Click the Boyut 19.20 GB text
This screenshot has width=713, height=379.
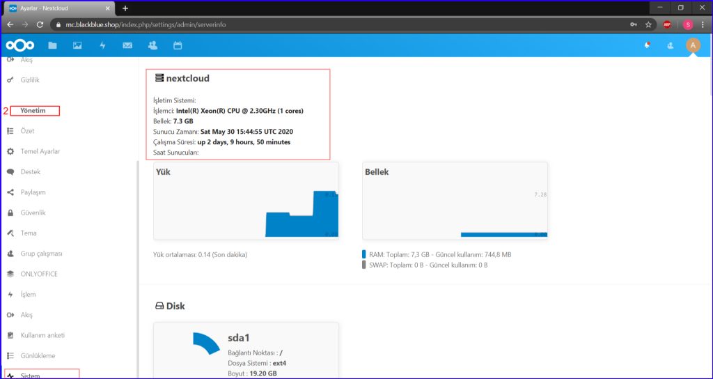252,373
